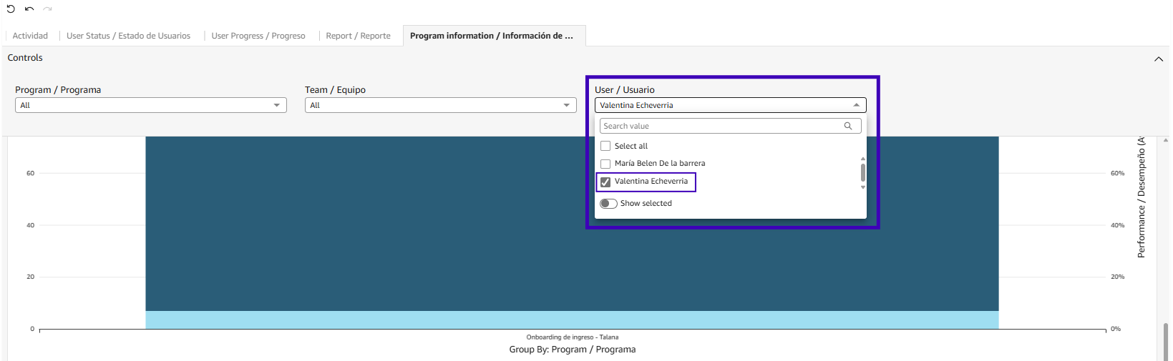
Task: Toggle the Show selected switch
Action: tap(609, 204)
